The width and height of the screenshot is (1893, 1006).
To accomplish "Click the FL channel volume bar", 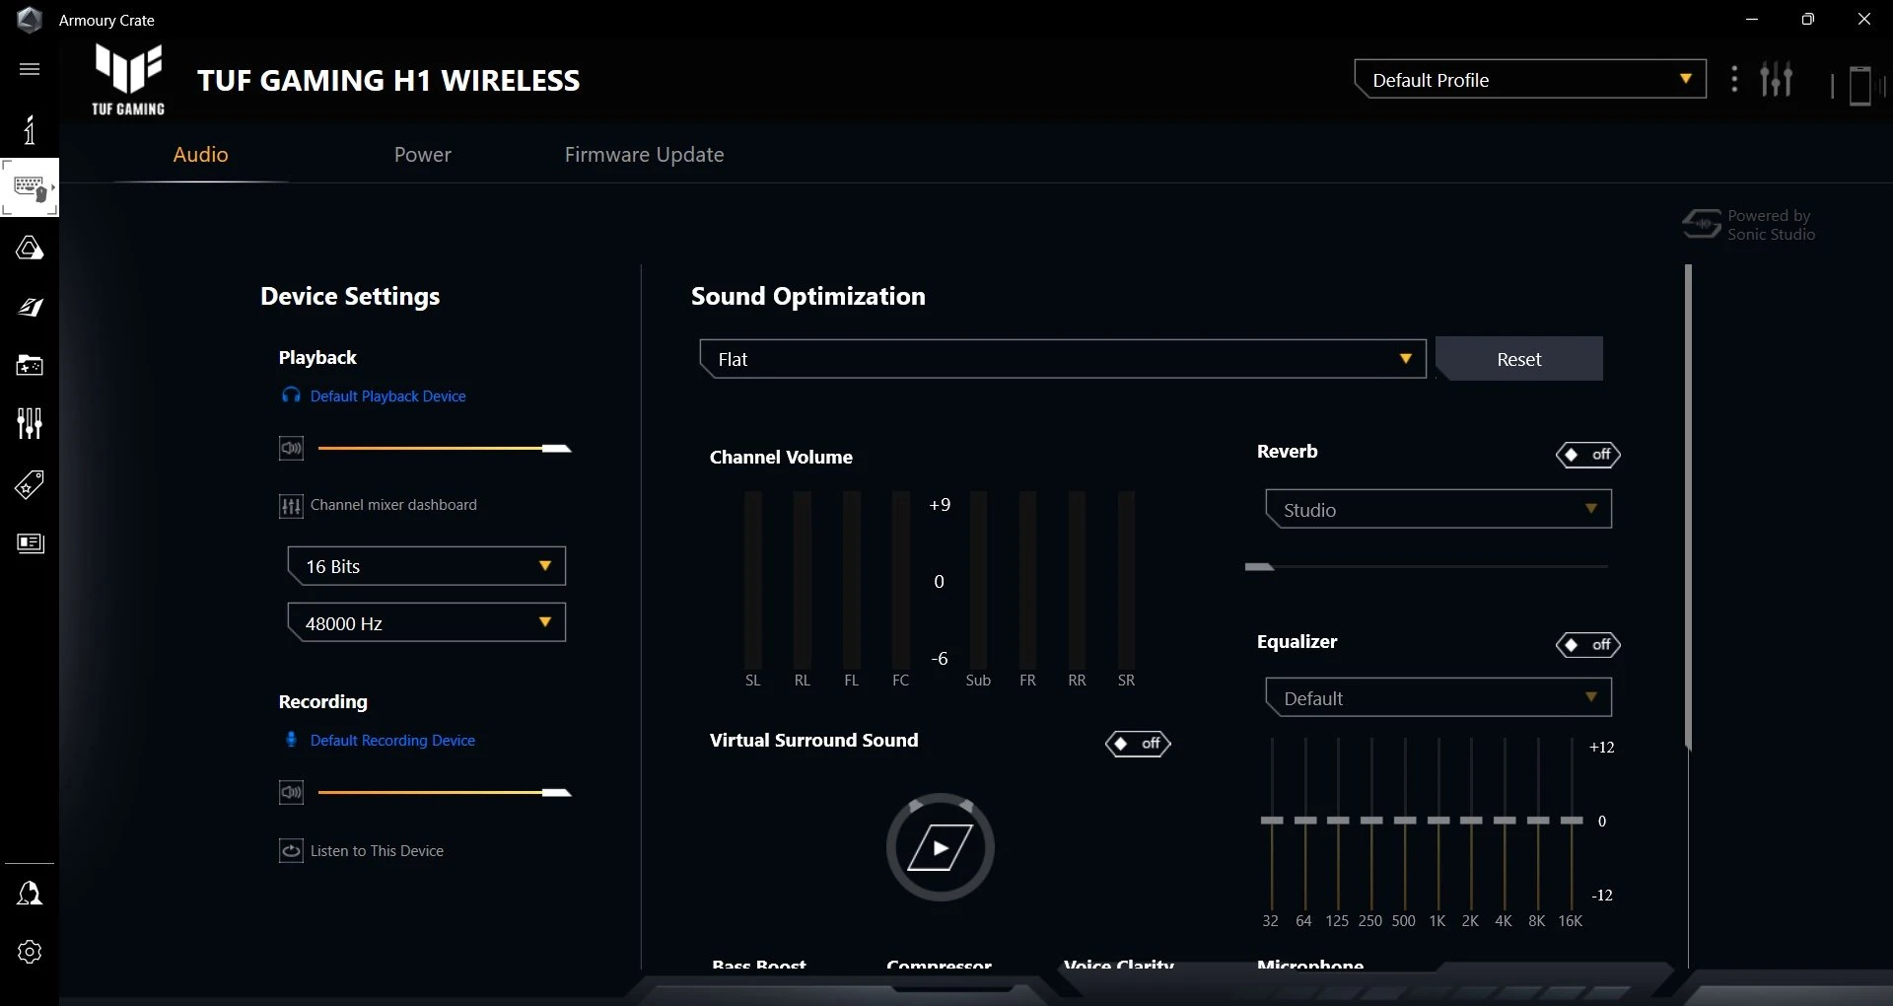I will pyautogui.click(x=852, y=581).
